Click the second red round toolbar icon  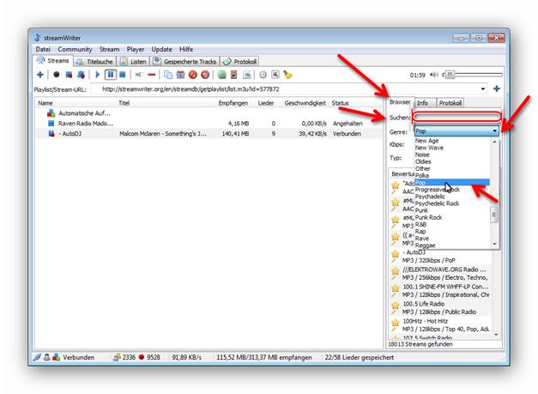pos(205,75)
